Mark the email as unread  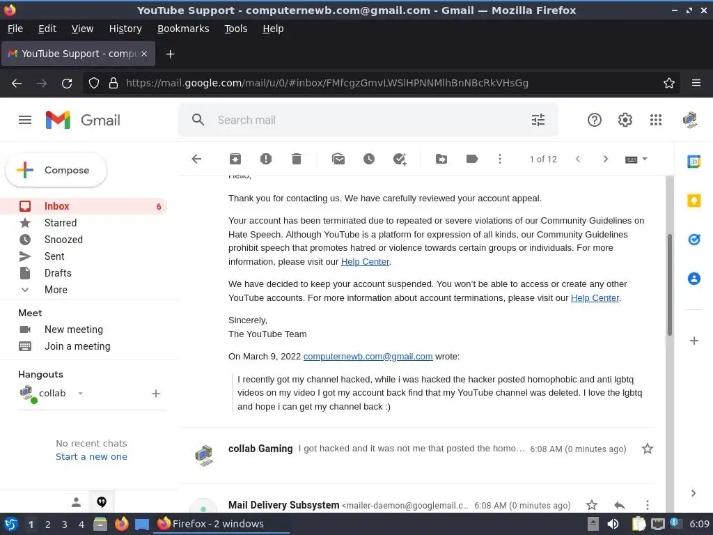[x=338, y=159]
